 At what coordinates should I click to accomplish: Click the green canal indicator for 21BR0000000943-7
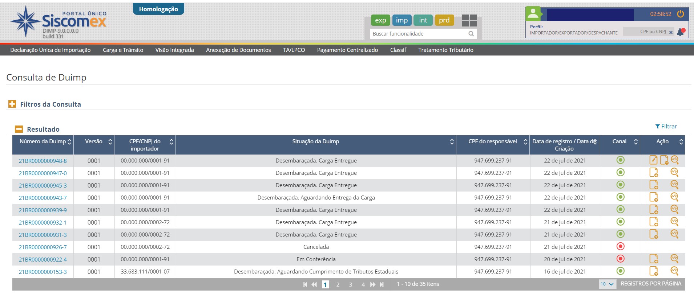(621, 197)
